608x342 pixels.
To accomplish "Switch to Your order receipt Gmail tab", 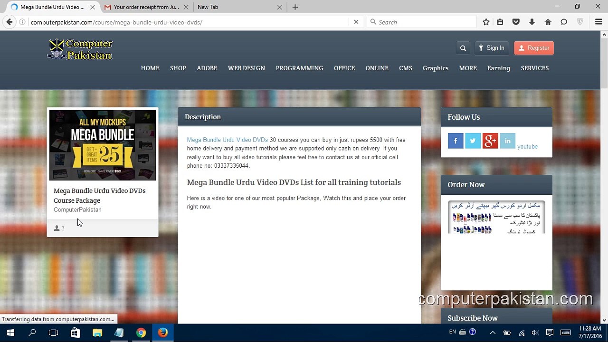I will click(x=146, y=7).
